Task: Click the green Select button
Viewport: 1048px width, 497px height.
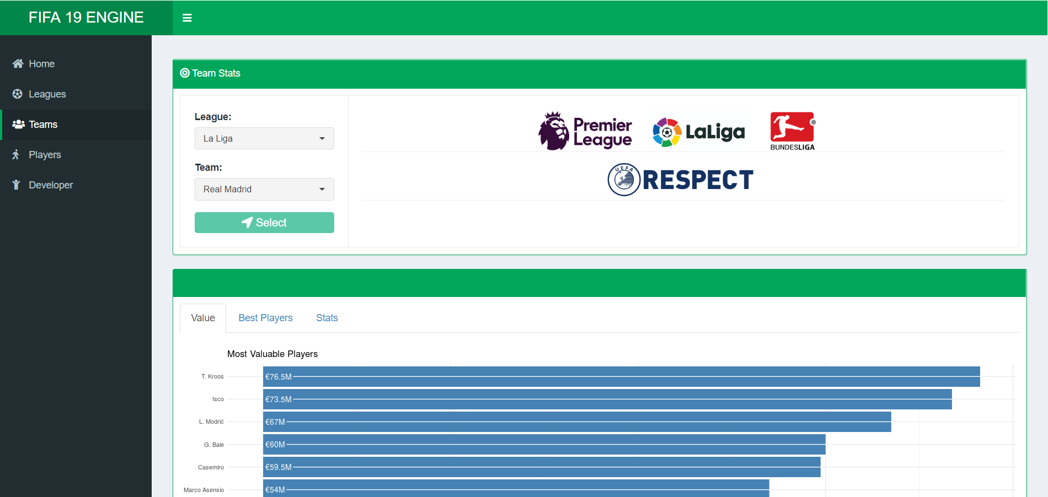Action: coord(264,223)
